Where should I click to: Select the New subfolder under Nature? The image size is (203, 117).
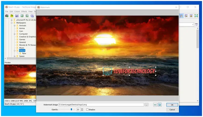24,53
